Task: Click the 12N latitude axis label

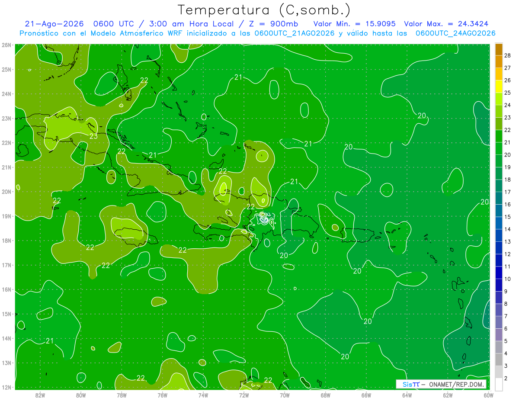Action: click(6, 388)
